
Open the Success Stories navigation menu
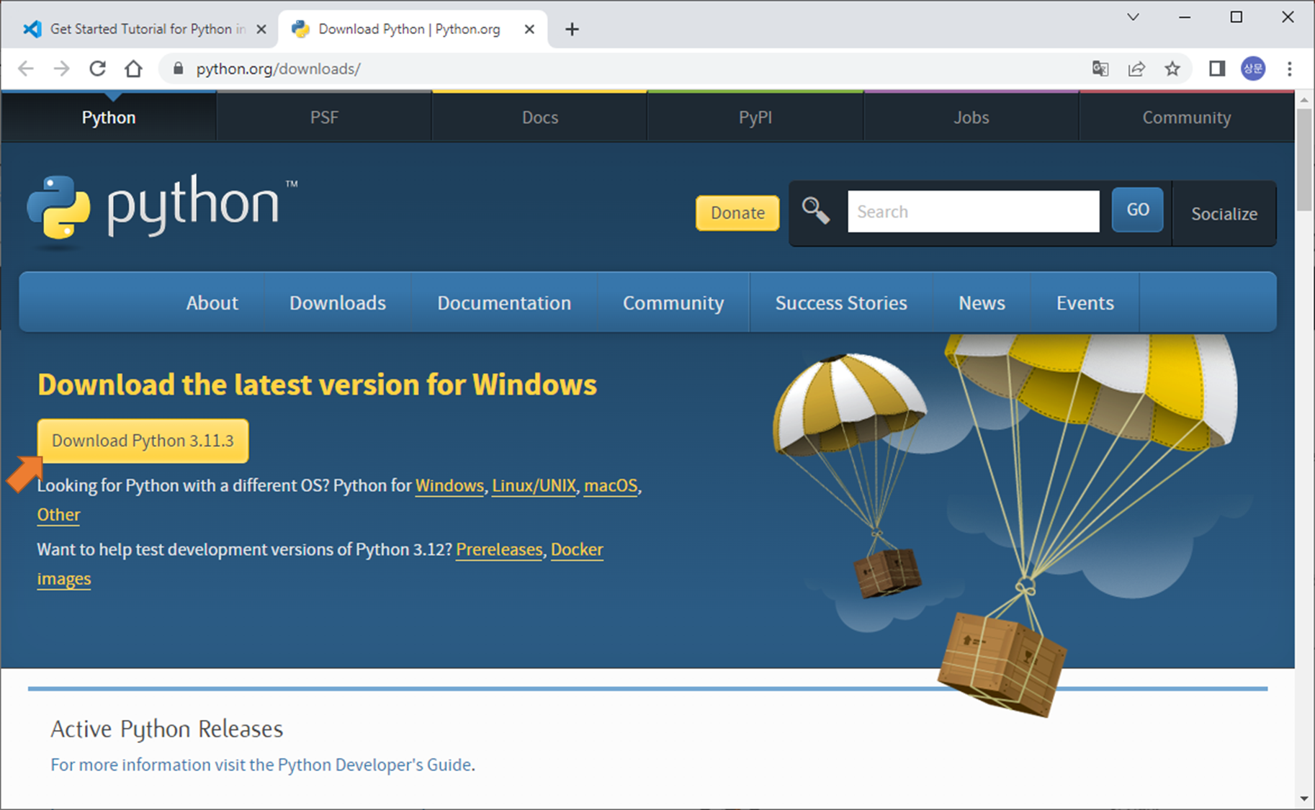point(841,303)
